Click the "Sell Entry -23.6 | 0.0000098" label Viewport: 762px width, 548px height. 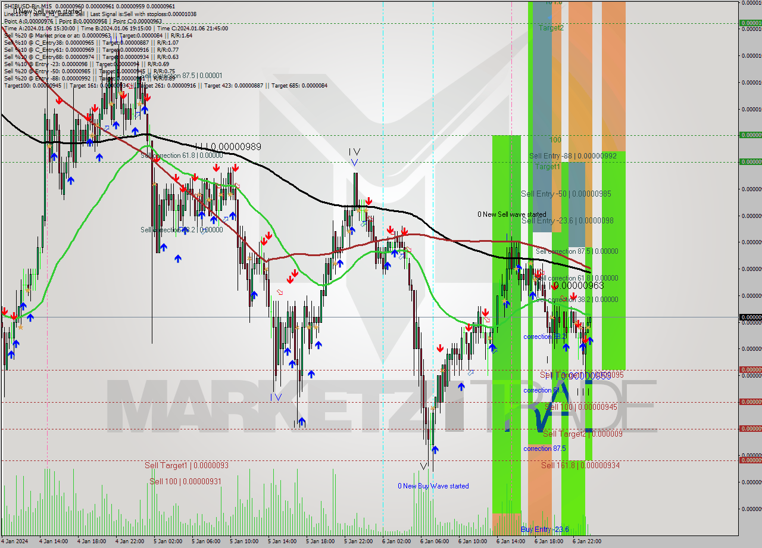(567, 220)
